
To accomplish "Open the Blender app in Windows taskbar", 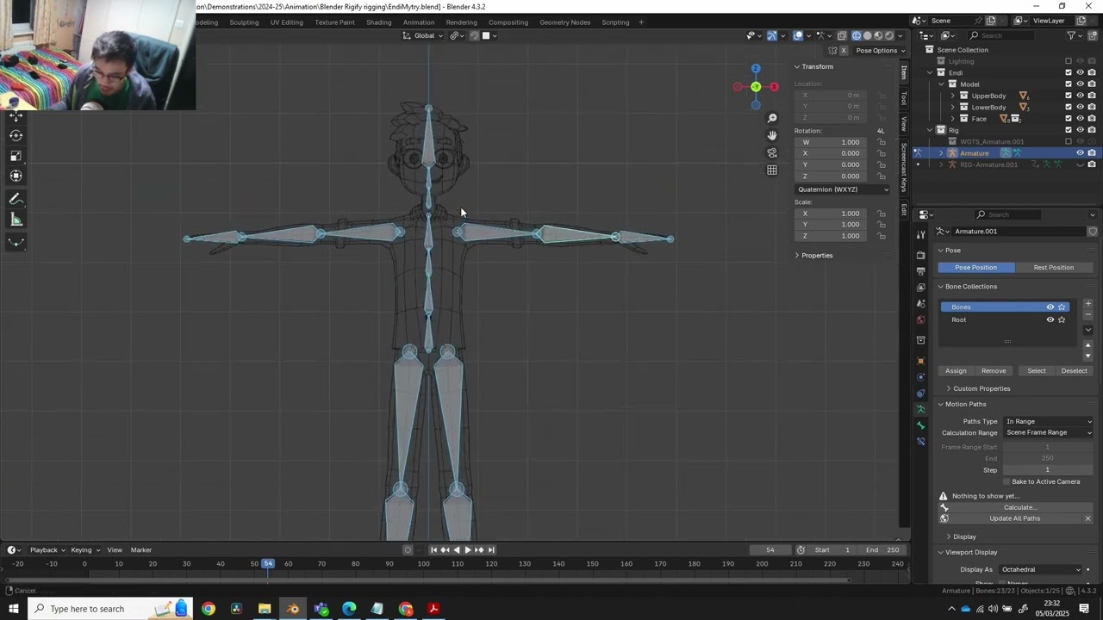I will [293, 609].
